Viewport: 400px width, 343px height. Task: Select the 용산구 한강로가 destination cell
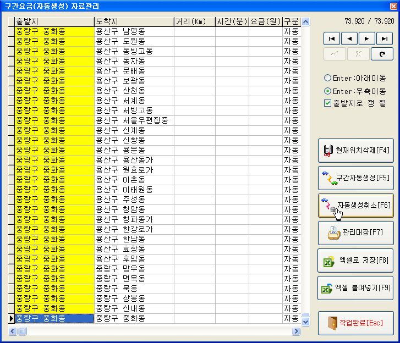pyautogui.click(x=134, y=230)
